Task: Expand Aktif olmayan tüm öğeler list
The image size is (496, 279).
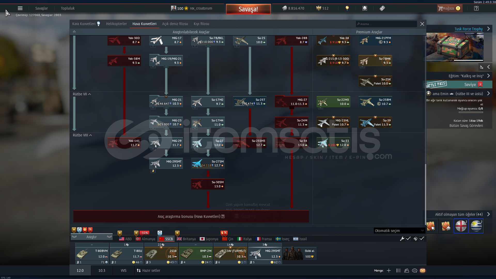Action: [488, 214]
